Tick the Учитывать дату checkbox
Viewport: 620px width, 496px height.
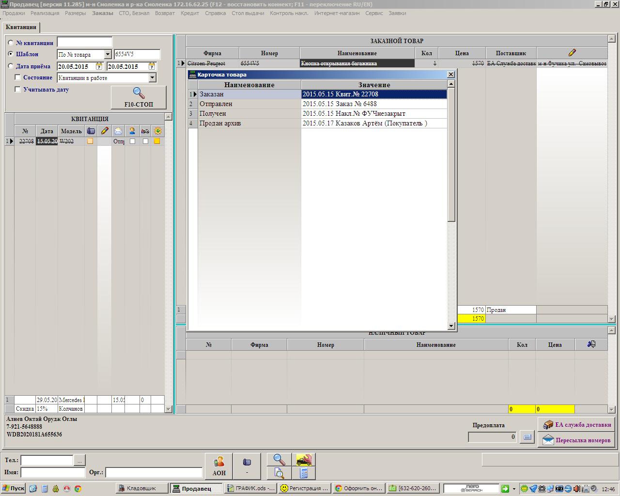18,89
